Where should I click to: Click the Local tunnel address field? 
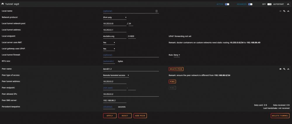[115, 30]
